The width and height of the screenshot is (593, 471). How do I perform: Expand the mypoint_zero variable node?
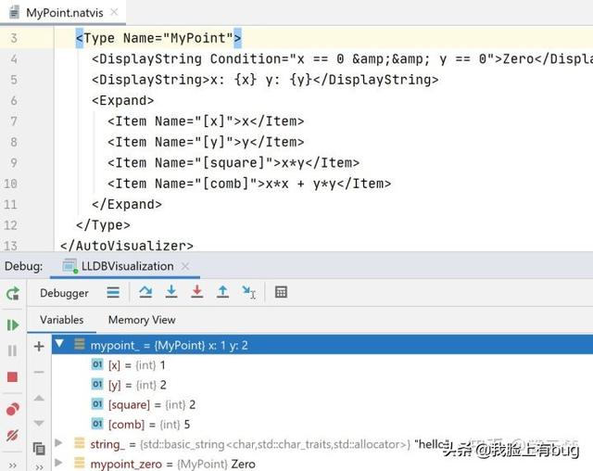[58, 463]
